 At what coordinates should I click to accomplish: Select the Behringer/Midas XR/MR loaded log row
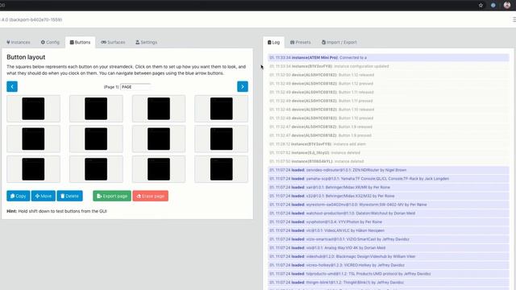[389, 188]
